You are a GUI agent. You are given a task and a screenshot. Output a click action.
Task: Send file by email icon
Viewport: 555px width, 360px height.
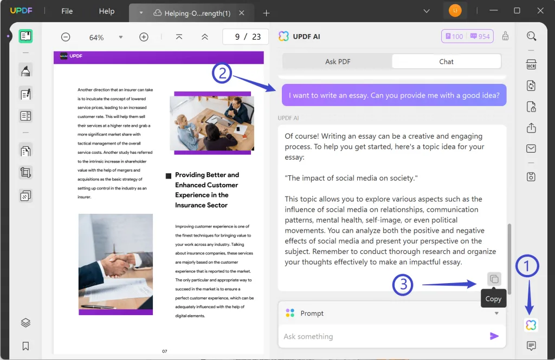[x=531, y=148]
